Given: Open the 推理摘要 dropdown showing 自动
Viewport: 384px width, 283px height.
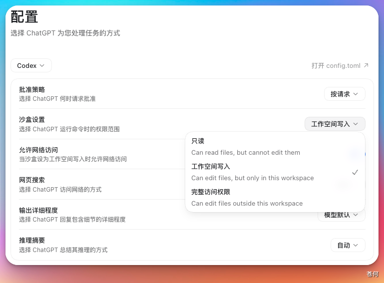Looking at the screenshot, I should click(348, 245).
